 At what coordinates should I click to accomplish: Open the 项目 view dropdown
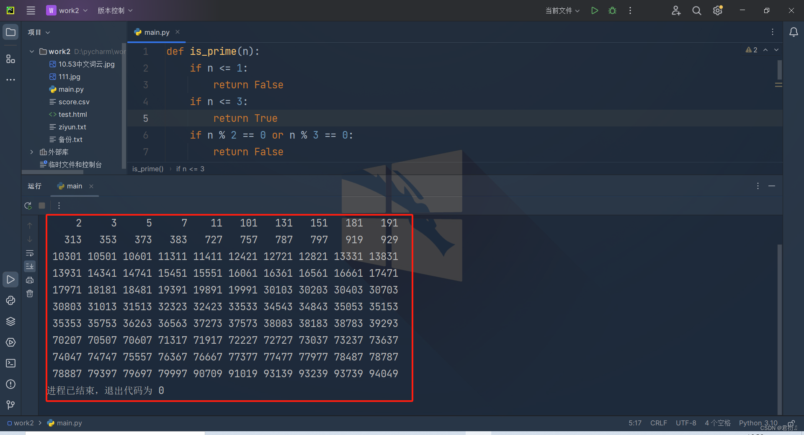pos(39,32)
